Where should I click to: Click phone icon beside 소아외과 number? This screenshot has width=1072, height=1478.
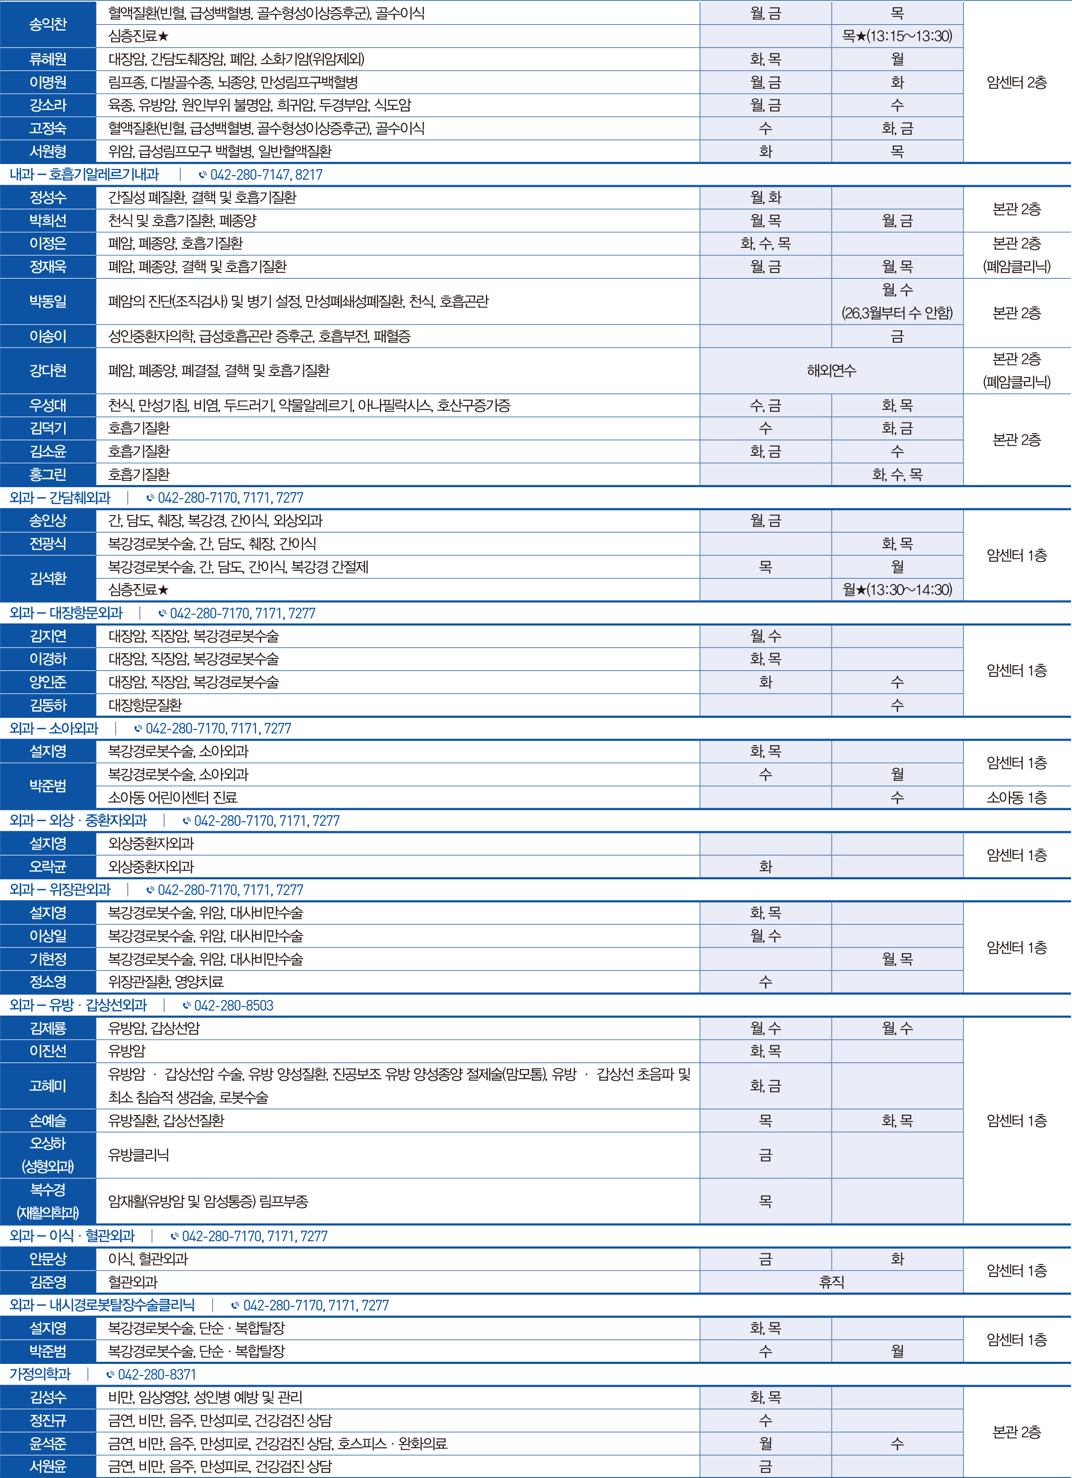click(138, 728)
